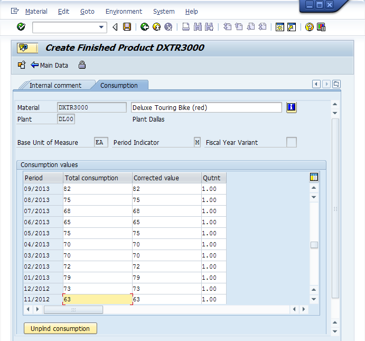This screenshot has height=341, width=365.
Task: Click the table column configuration icon
Action: pos(314,177)
